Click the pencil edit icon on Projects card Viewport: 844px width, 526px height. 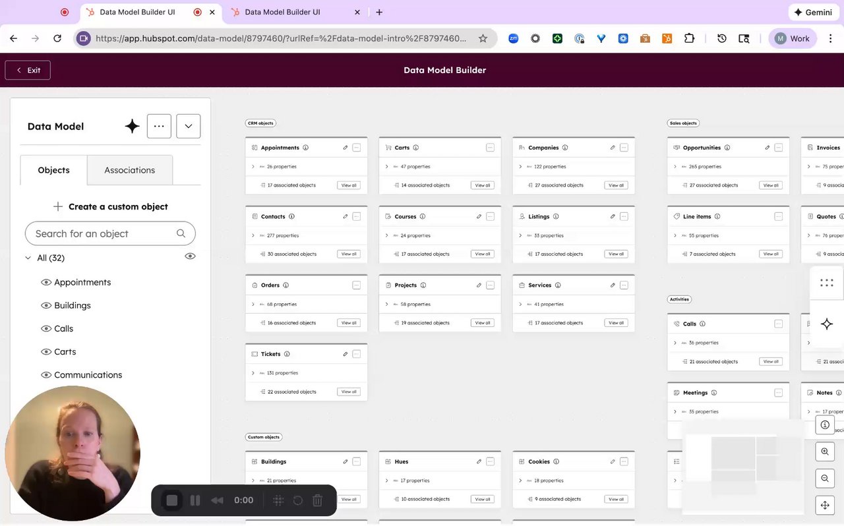coord(479,285)
